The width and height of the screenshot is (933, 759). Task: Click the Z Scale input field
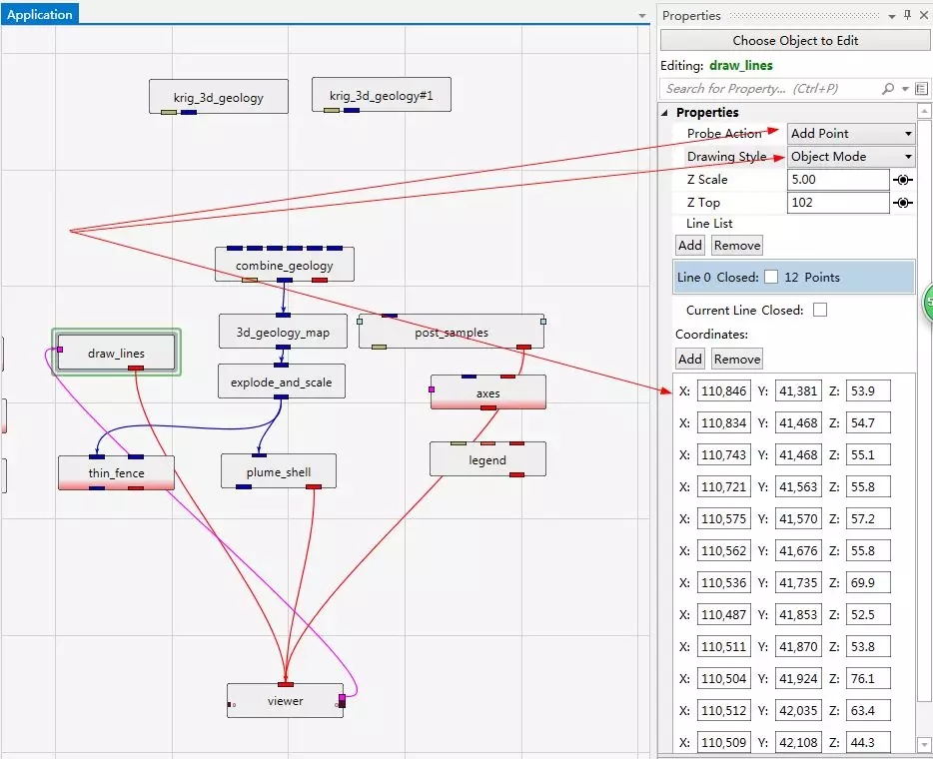coord(838,180)
